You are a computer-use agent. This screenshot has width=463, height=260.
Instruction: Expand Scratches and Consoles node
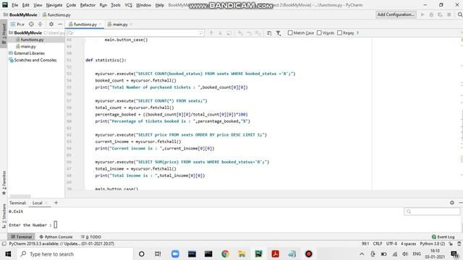(x=35, y=60)
